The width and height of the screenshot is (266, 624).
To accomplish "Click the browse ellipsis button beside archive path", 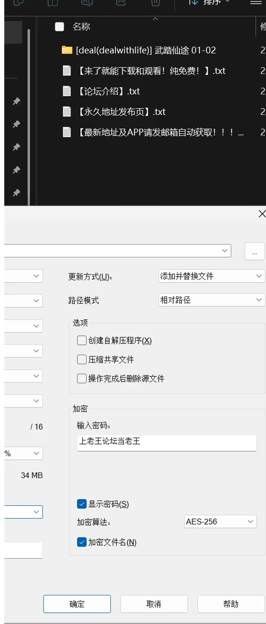I will [255, 251].
